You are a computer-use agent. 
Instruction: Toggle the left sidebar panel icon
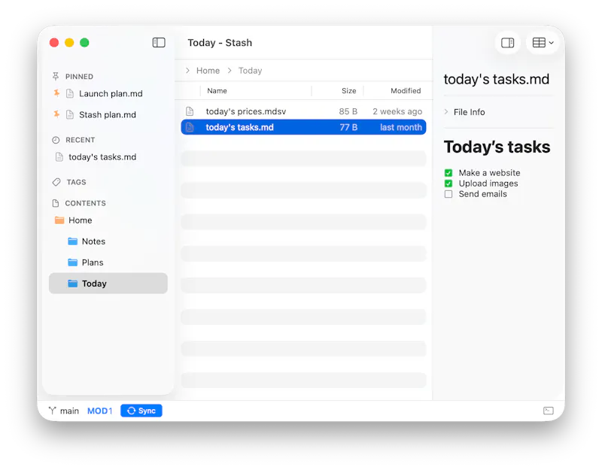point(159,43)
